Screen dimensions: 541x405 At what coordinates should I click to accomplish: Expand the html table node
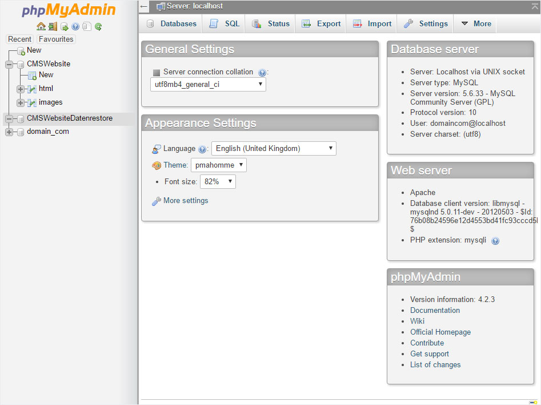[x=21, y=89]
